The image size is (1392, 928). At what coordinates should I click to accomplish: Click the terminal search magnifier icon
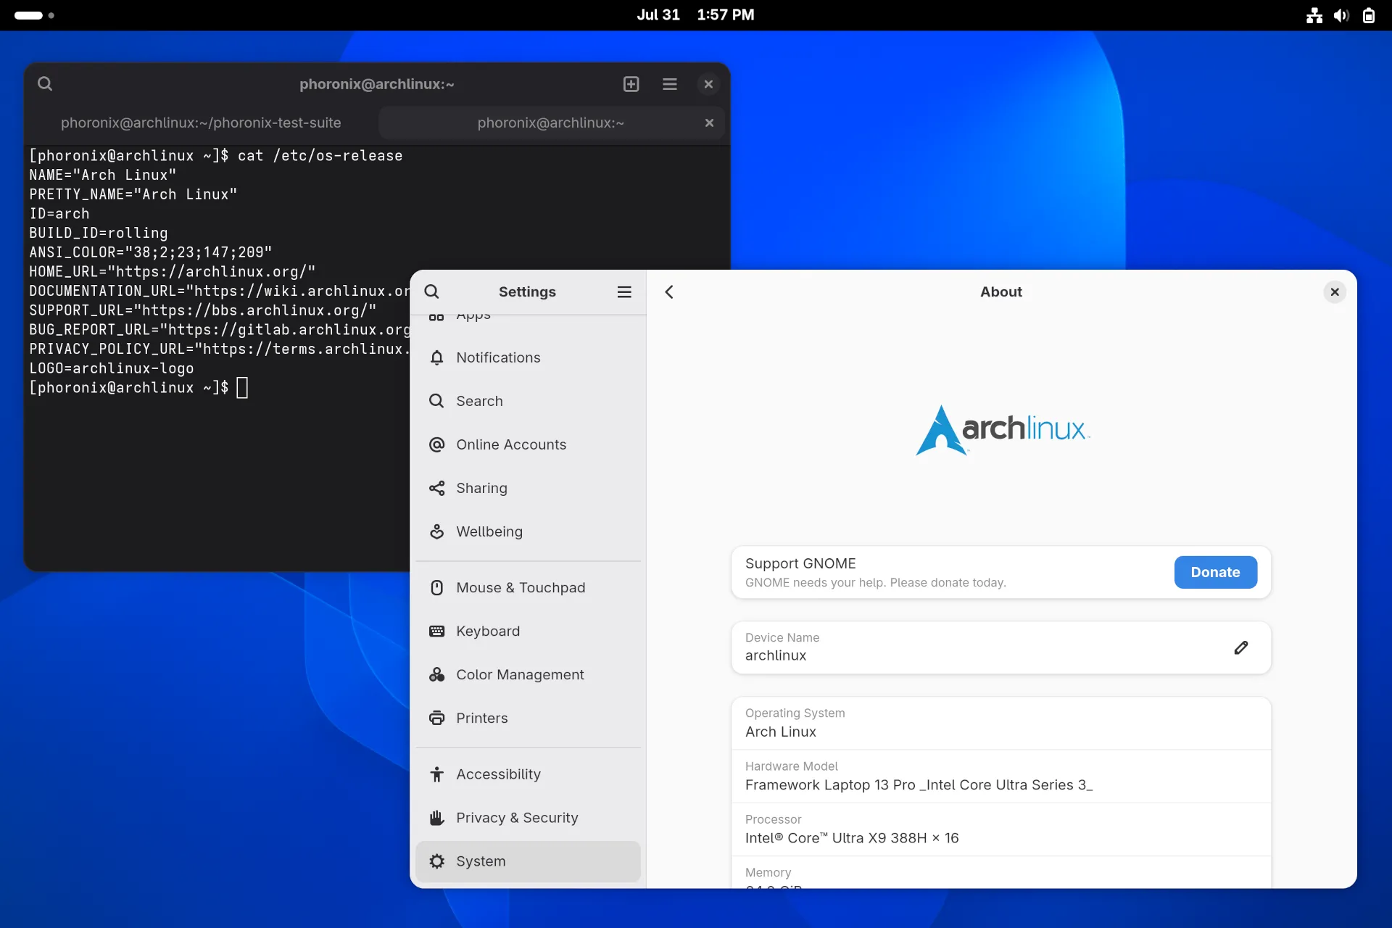click(45, 84)
